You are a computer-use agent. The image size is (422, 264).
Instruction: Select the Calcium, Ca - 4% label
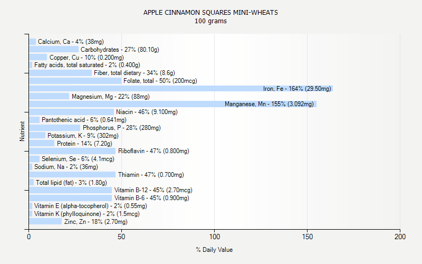pos(71,42)
